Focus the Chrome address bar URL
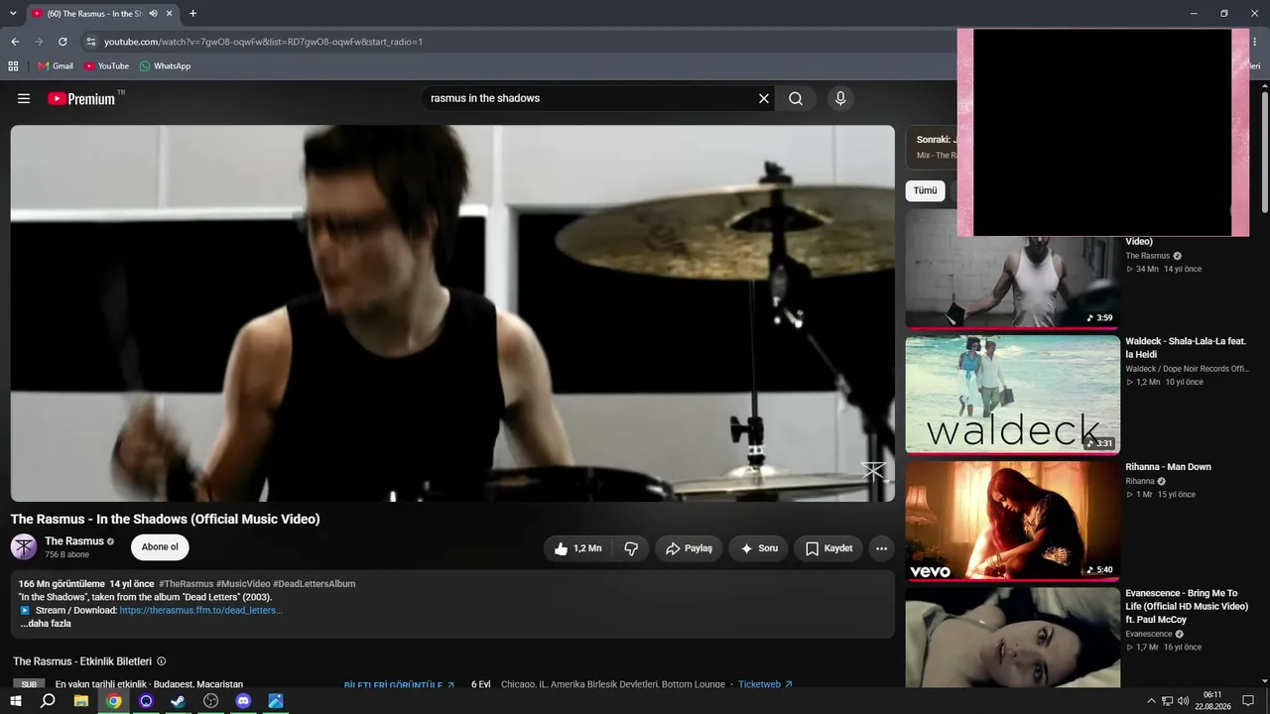The image size is (1270, 714). tap(264, 42)
